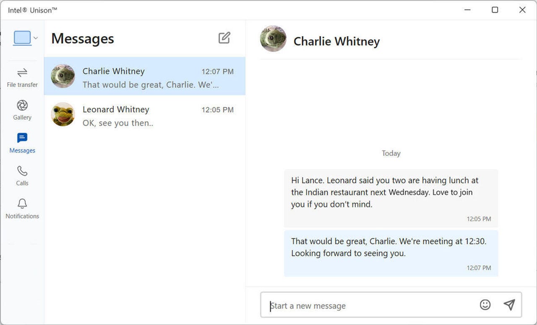
Task: Open the Leonard Whitney conversation
Action: (145, 114)
